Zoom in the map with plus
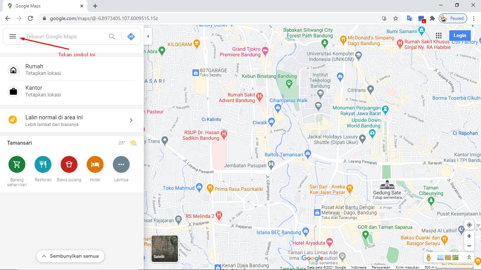 (469, 236)
